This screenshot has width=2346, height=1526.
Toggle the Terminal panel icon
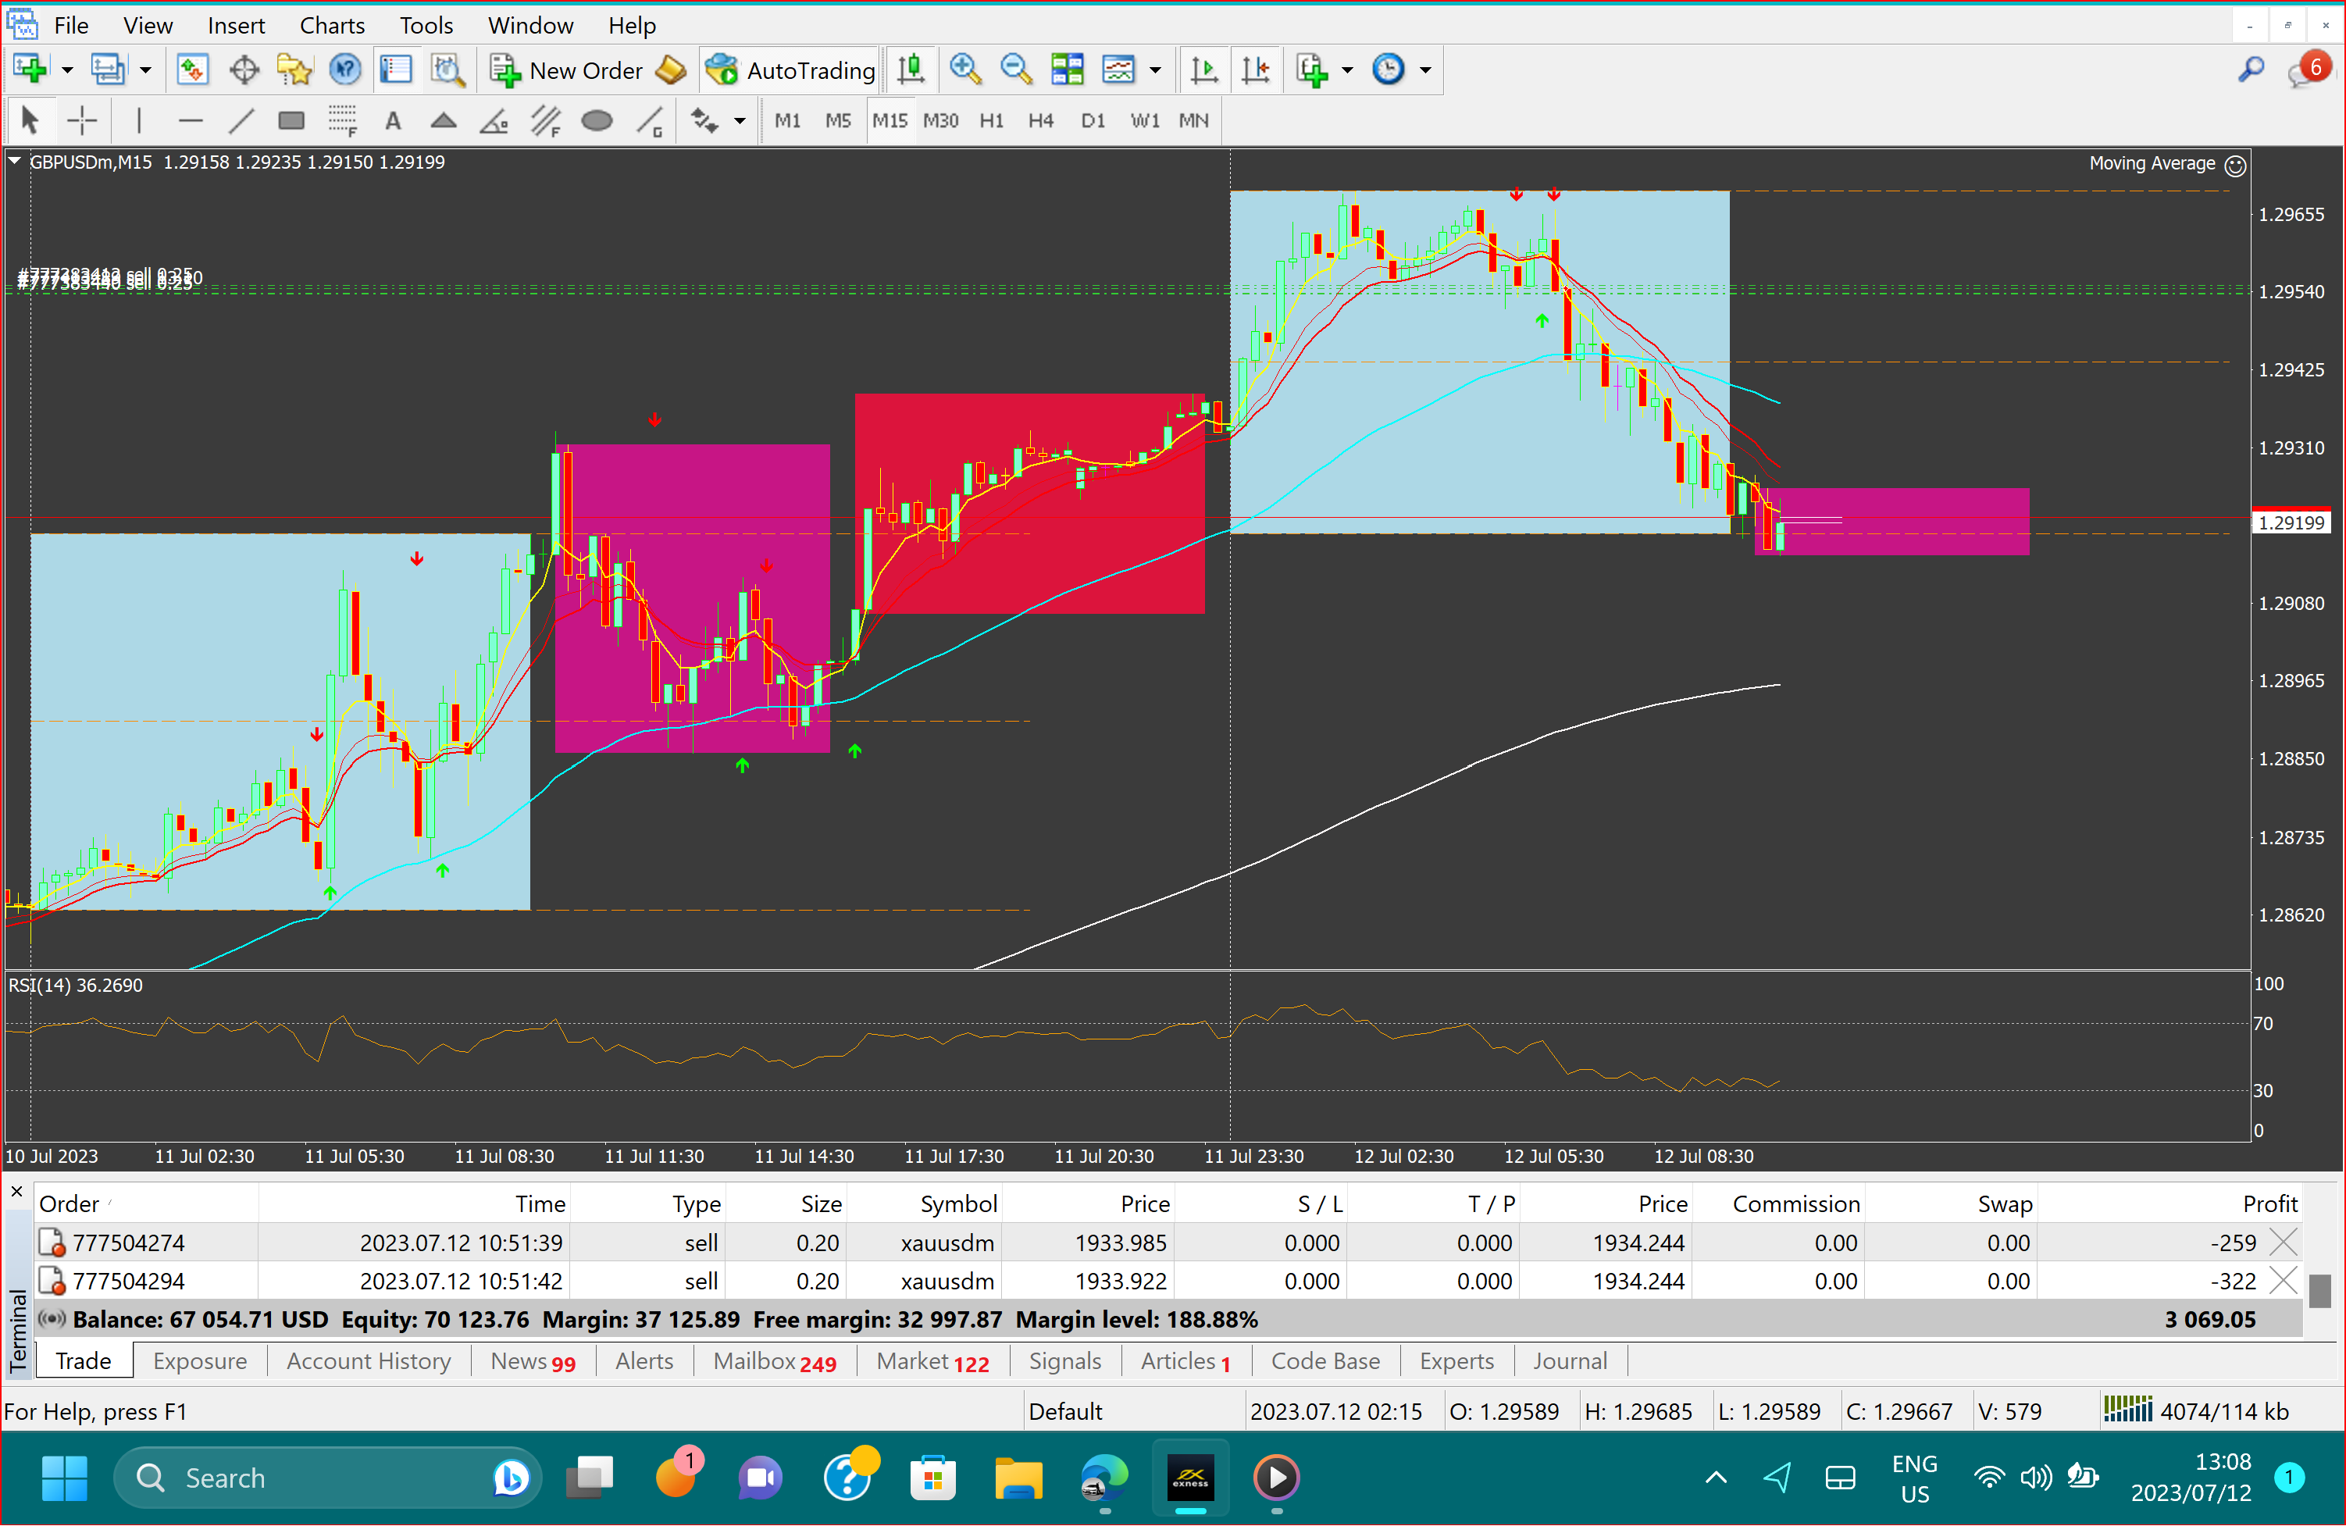tap(395, 69)
